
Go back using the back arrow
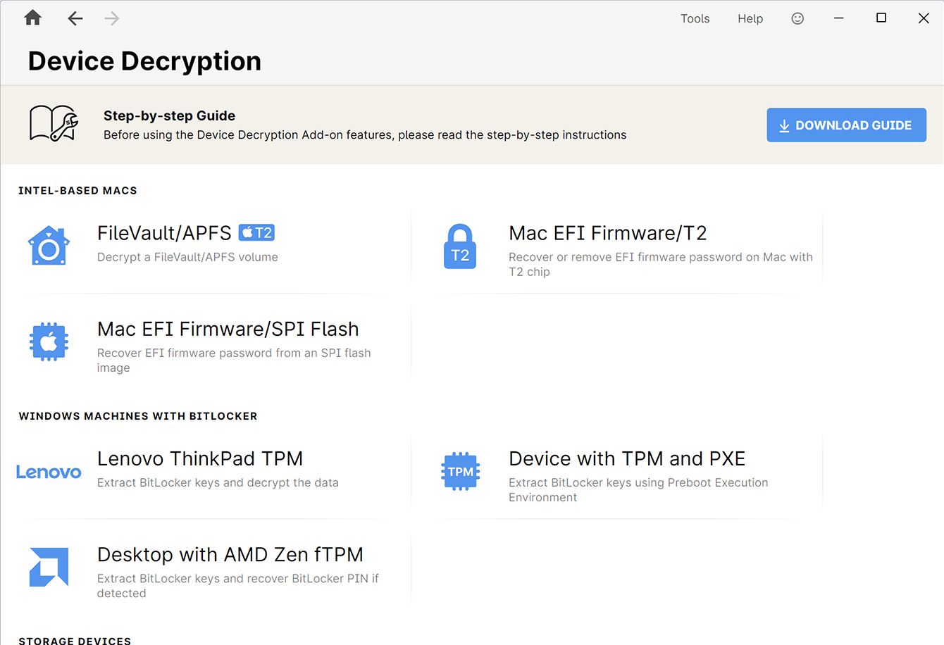point(75,18)
